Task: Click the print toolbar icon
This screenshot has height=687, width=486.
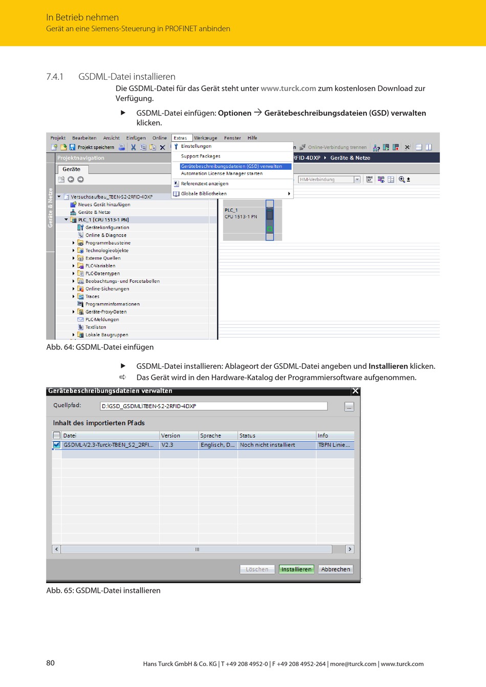Action: click(x=122, y=147)
